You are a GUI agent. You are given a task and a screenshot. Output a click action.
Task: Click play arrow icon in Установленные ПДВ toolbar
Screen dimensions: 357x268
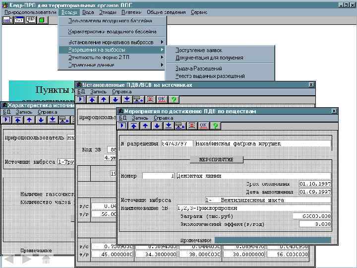(x=81, y=99)
